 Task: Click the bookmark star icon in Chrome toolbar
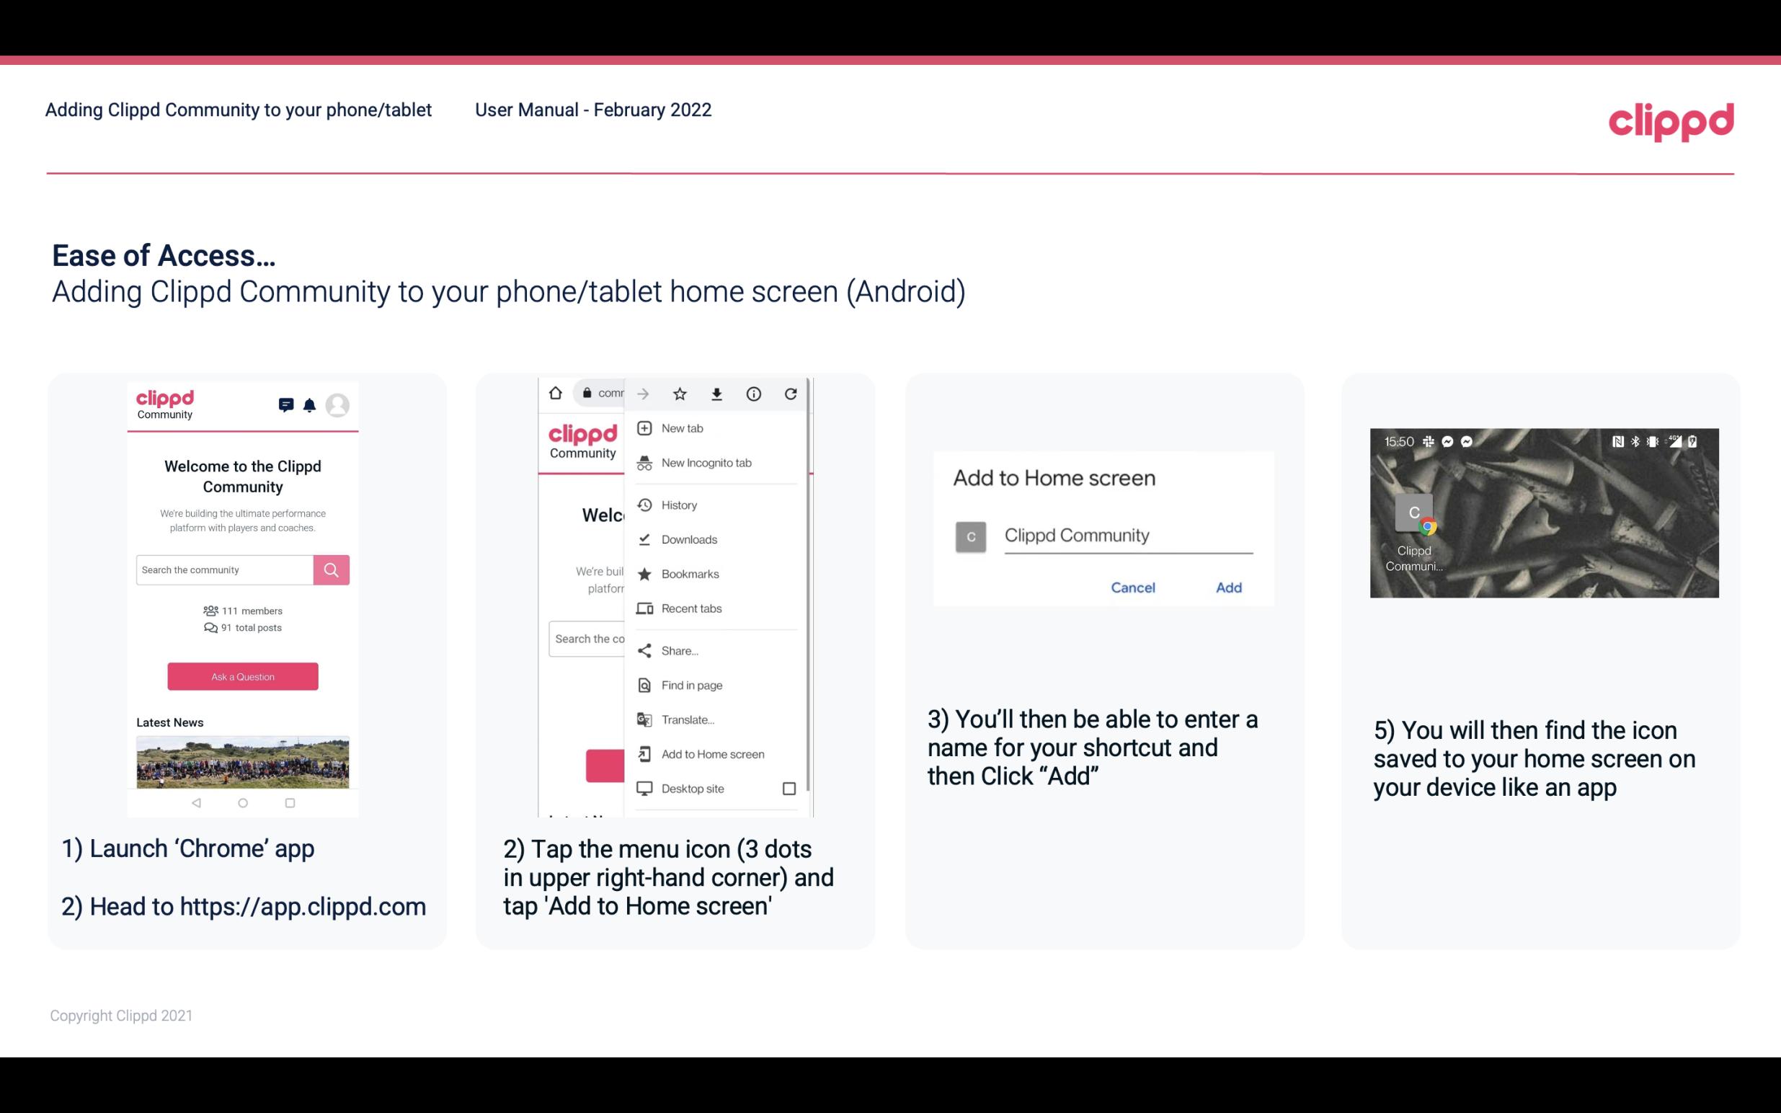pyautogui.click(x=678, y=394)
